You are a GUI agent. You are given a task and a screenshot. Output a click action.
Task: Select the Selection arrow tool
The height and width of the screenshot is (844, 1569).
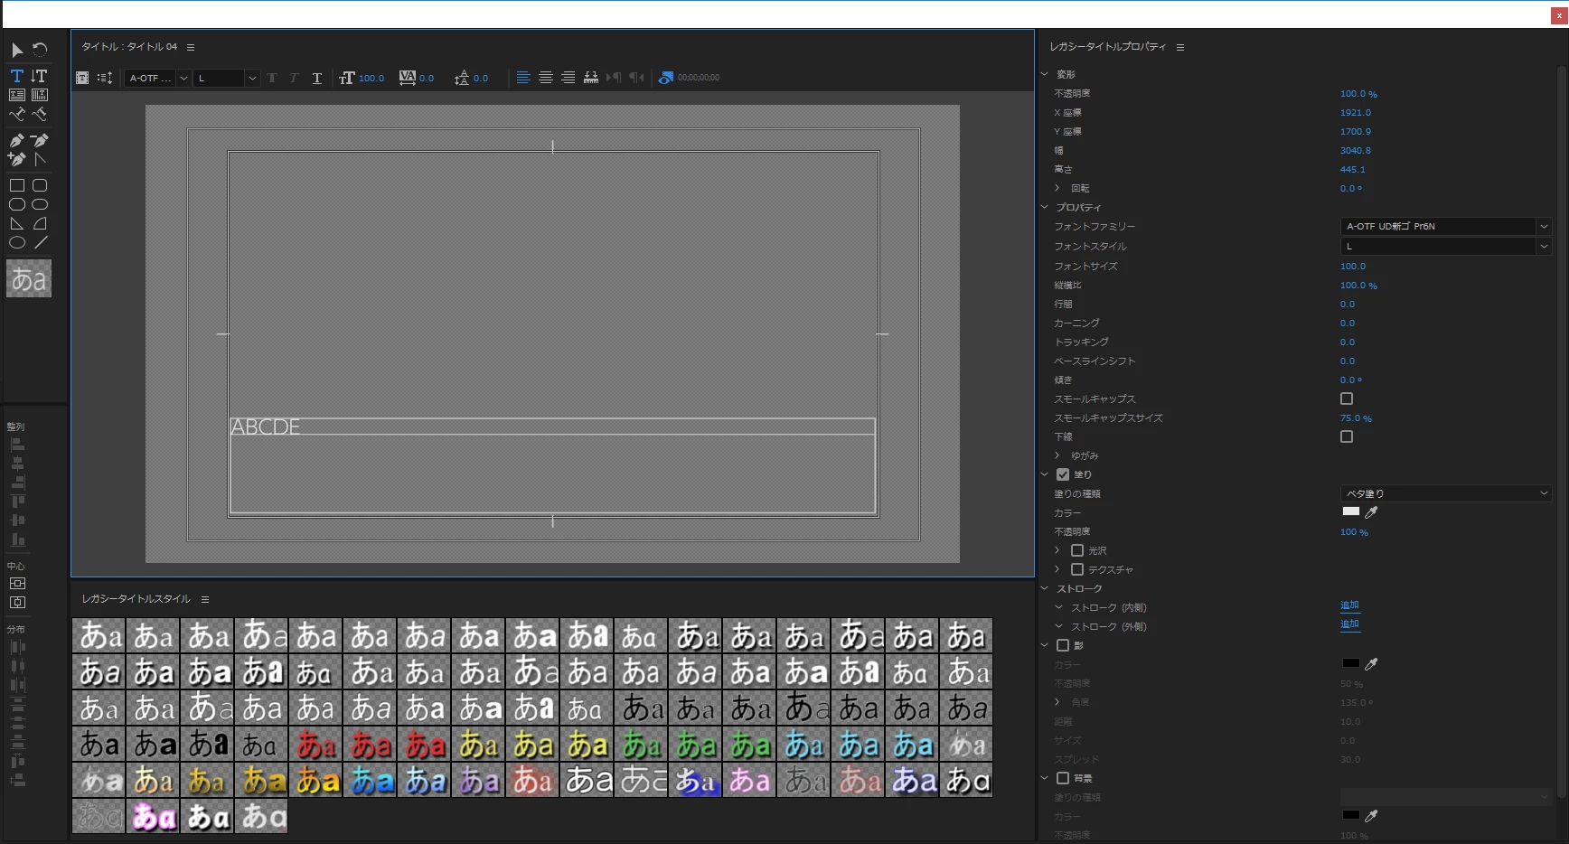tap(17, 50)
